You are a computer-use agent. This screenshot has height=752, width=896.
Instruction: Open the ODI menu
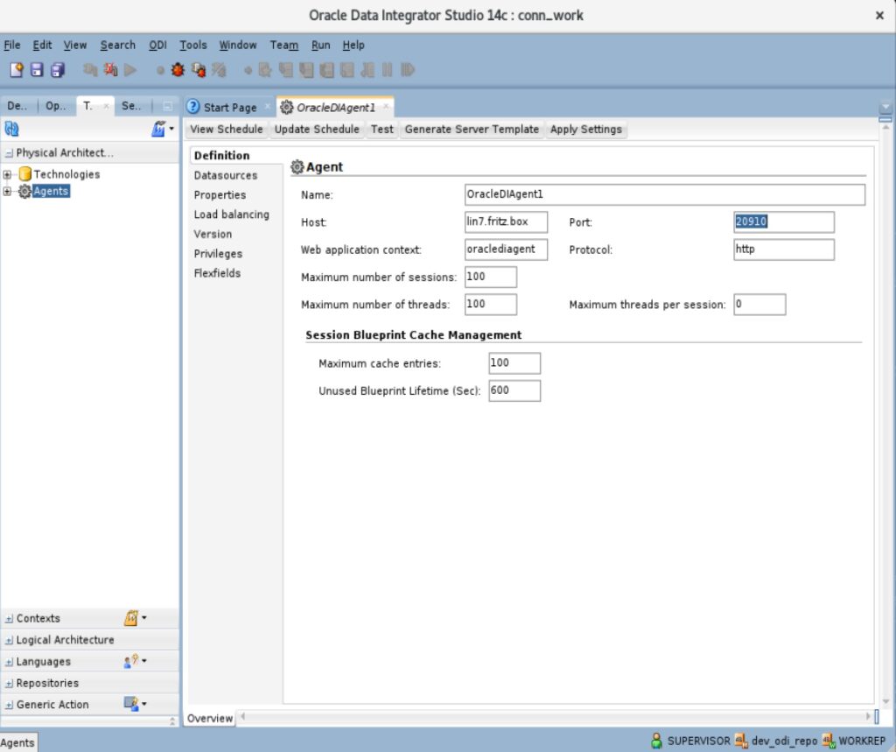click(157, 45)
